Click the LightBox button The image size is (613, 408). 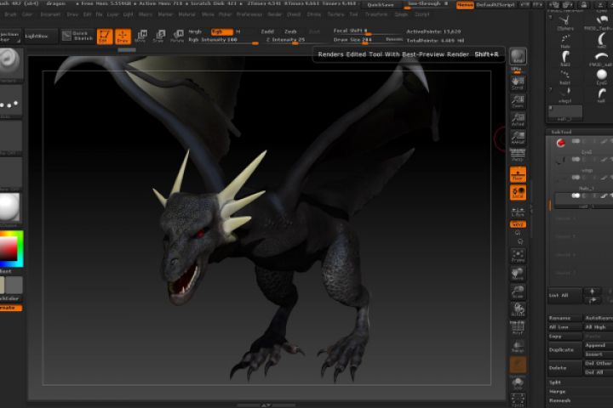[x=37, y=36]
